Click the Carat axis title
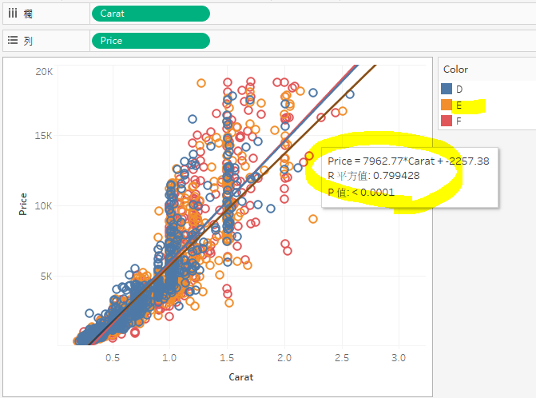536x398 pixels. (241, 377)
